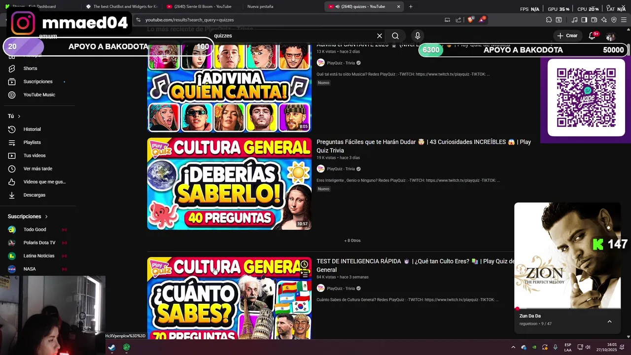Screen dimensions: 631x355
Task: Seek on the mini player progress bar
Action: point(567,309)
